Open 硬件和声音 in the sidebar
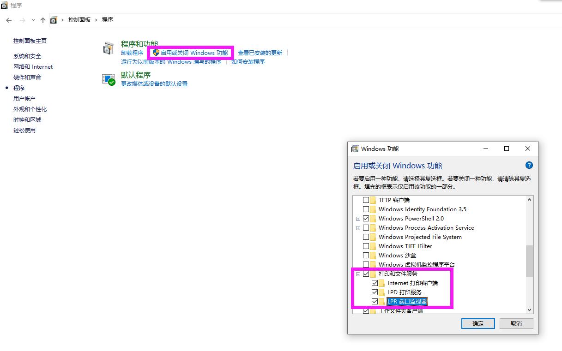 pos(27,77)
